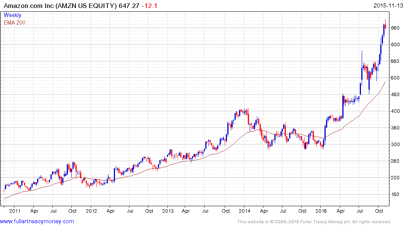Click the 650 price axis label
408x227 pixels.
point(395,28)
